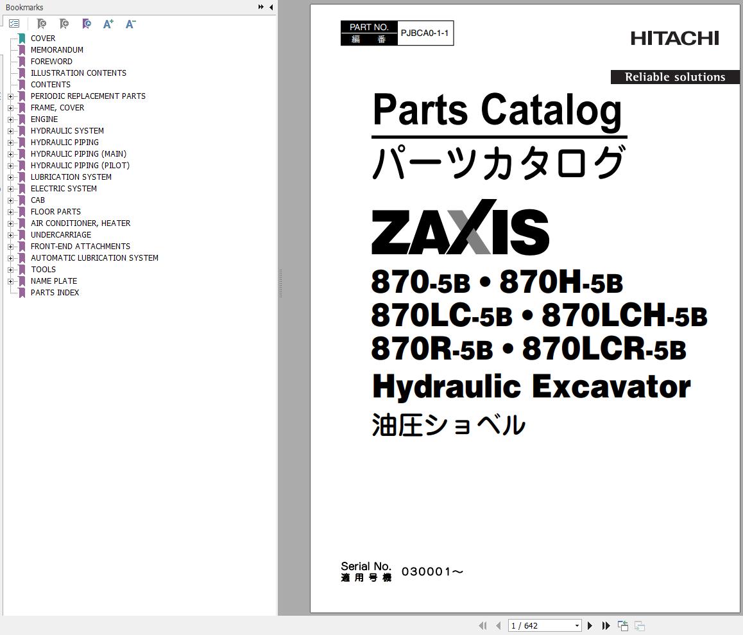Expand FRONT-END ATTACHMENTS bookmark
Viewport: 743px width, 635px height.
pos(10,247)
